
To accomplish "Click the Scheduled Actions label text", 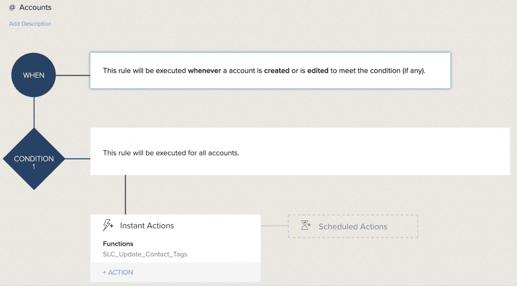I will [x=353, y=226].
